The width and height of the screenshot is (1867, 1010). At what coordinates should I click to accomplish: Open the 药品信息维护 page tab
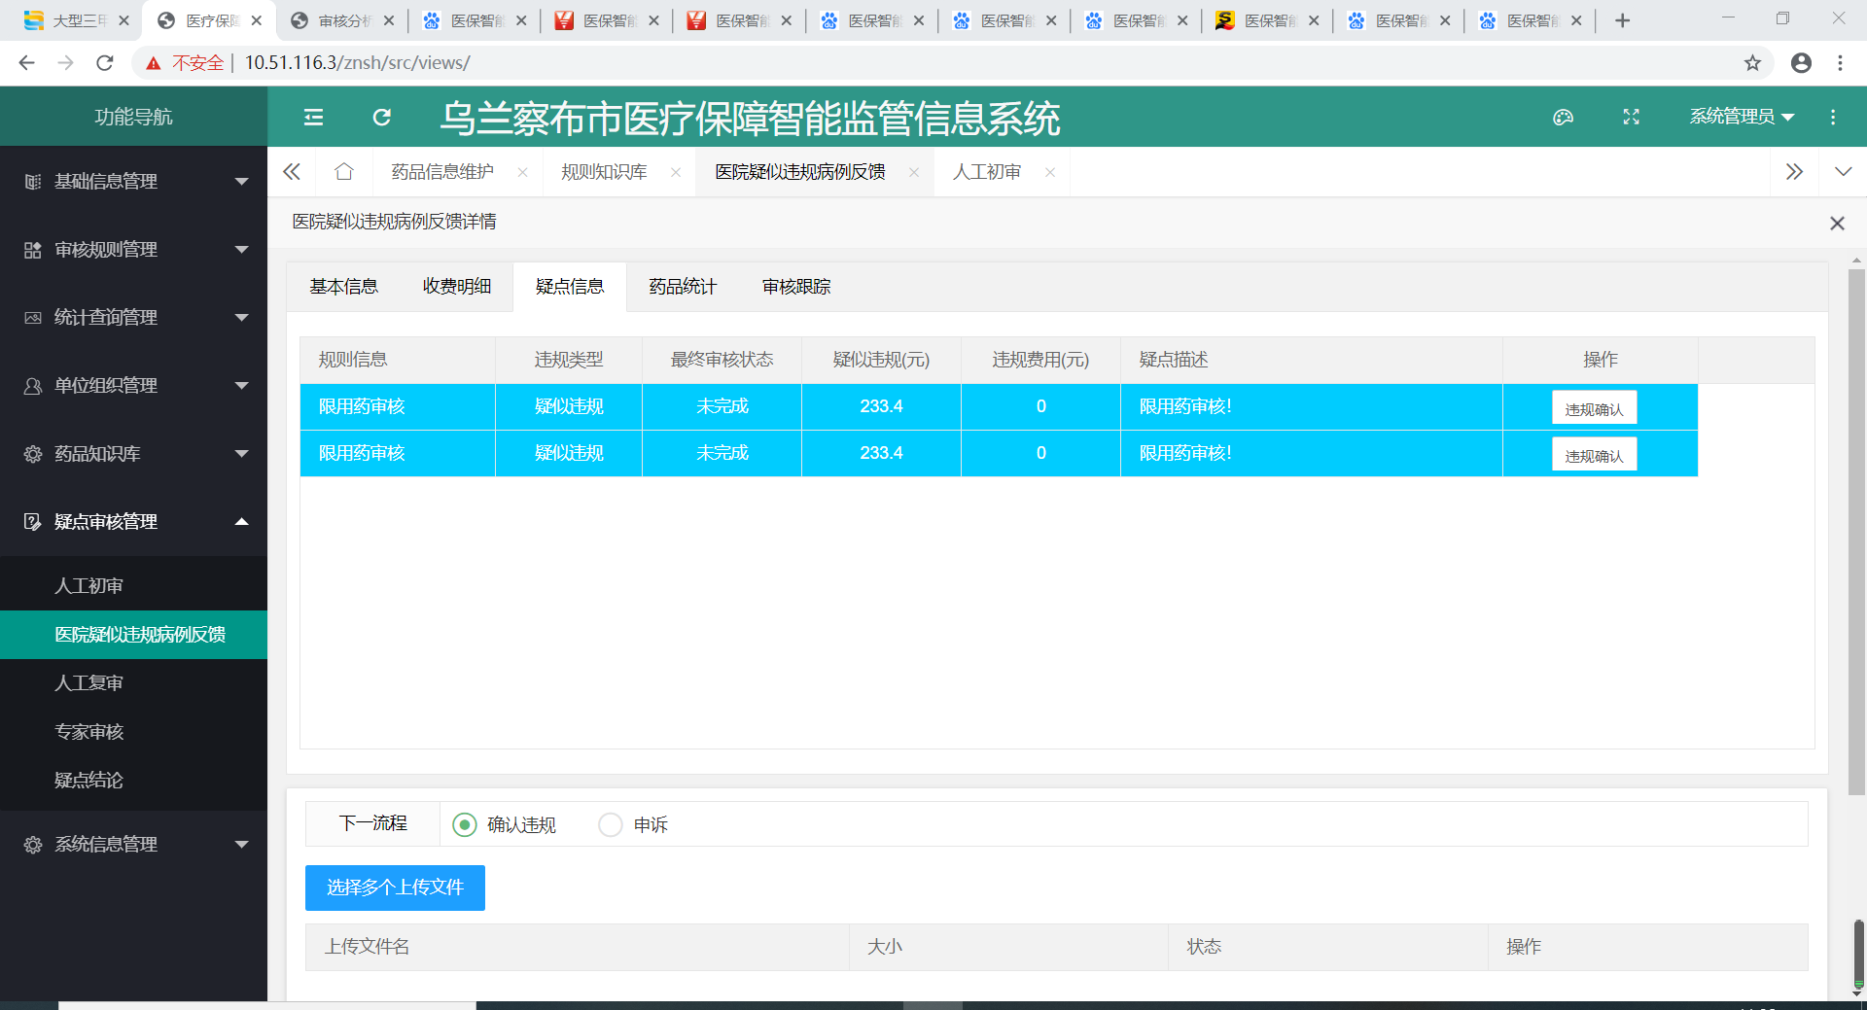tap(442, 172)
